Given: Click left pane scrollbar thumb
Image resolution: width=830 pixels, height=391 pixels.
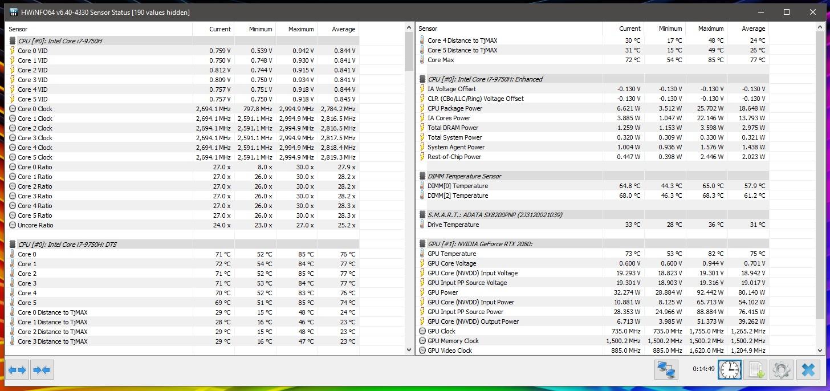Looking at the screenshot, I should click(409, 52).
